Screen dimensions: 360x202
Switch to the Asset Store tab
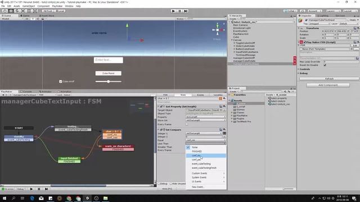click(47, 16)
